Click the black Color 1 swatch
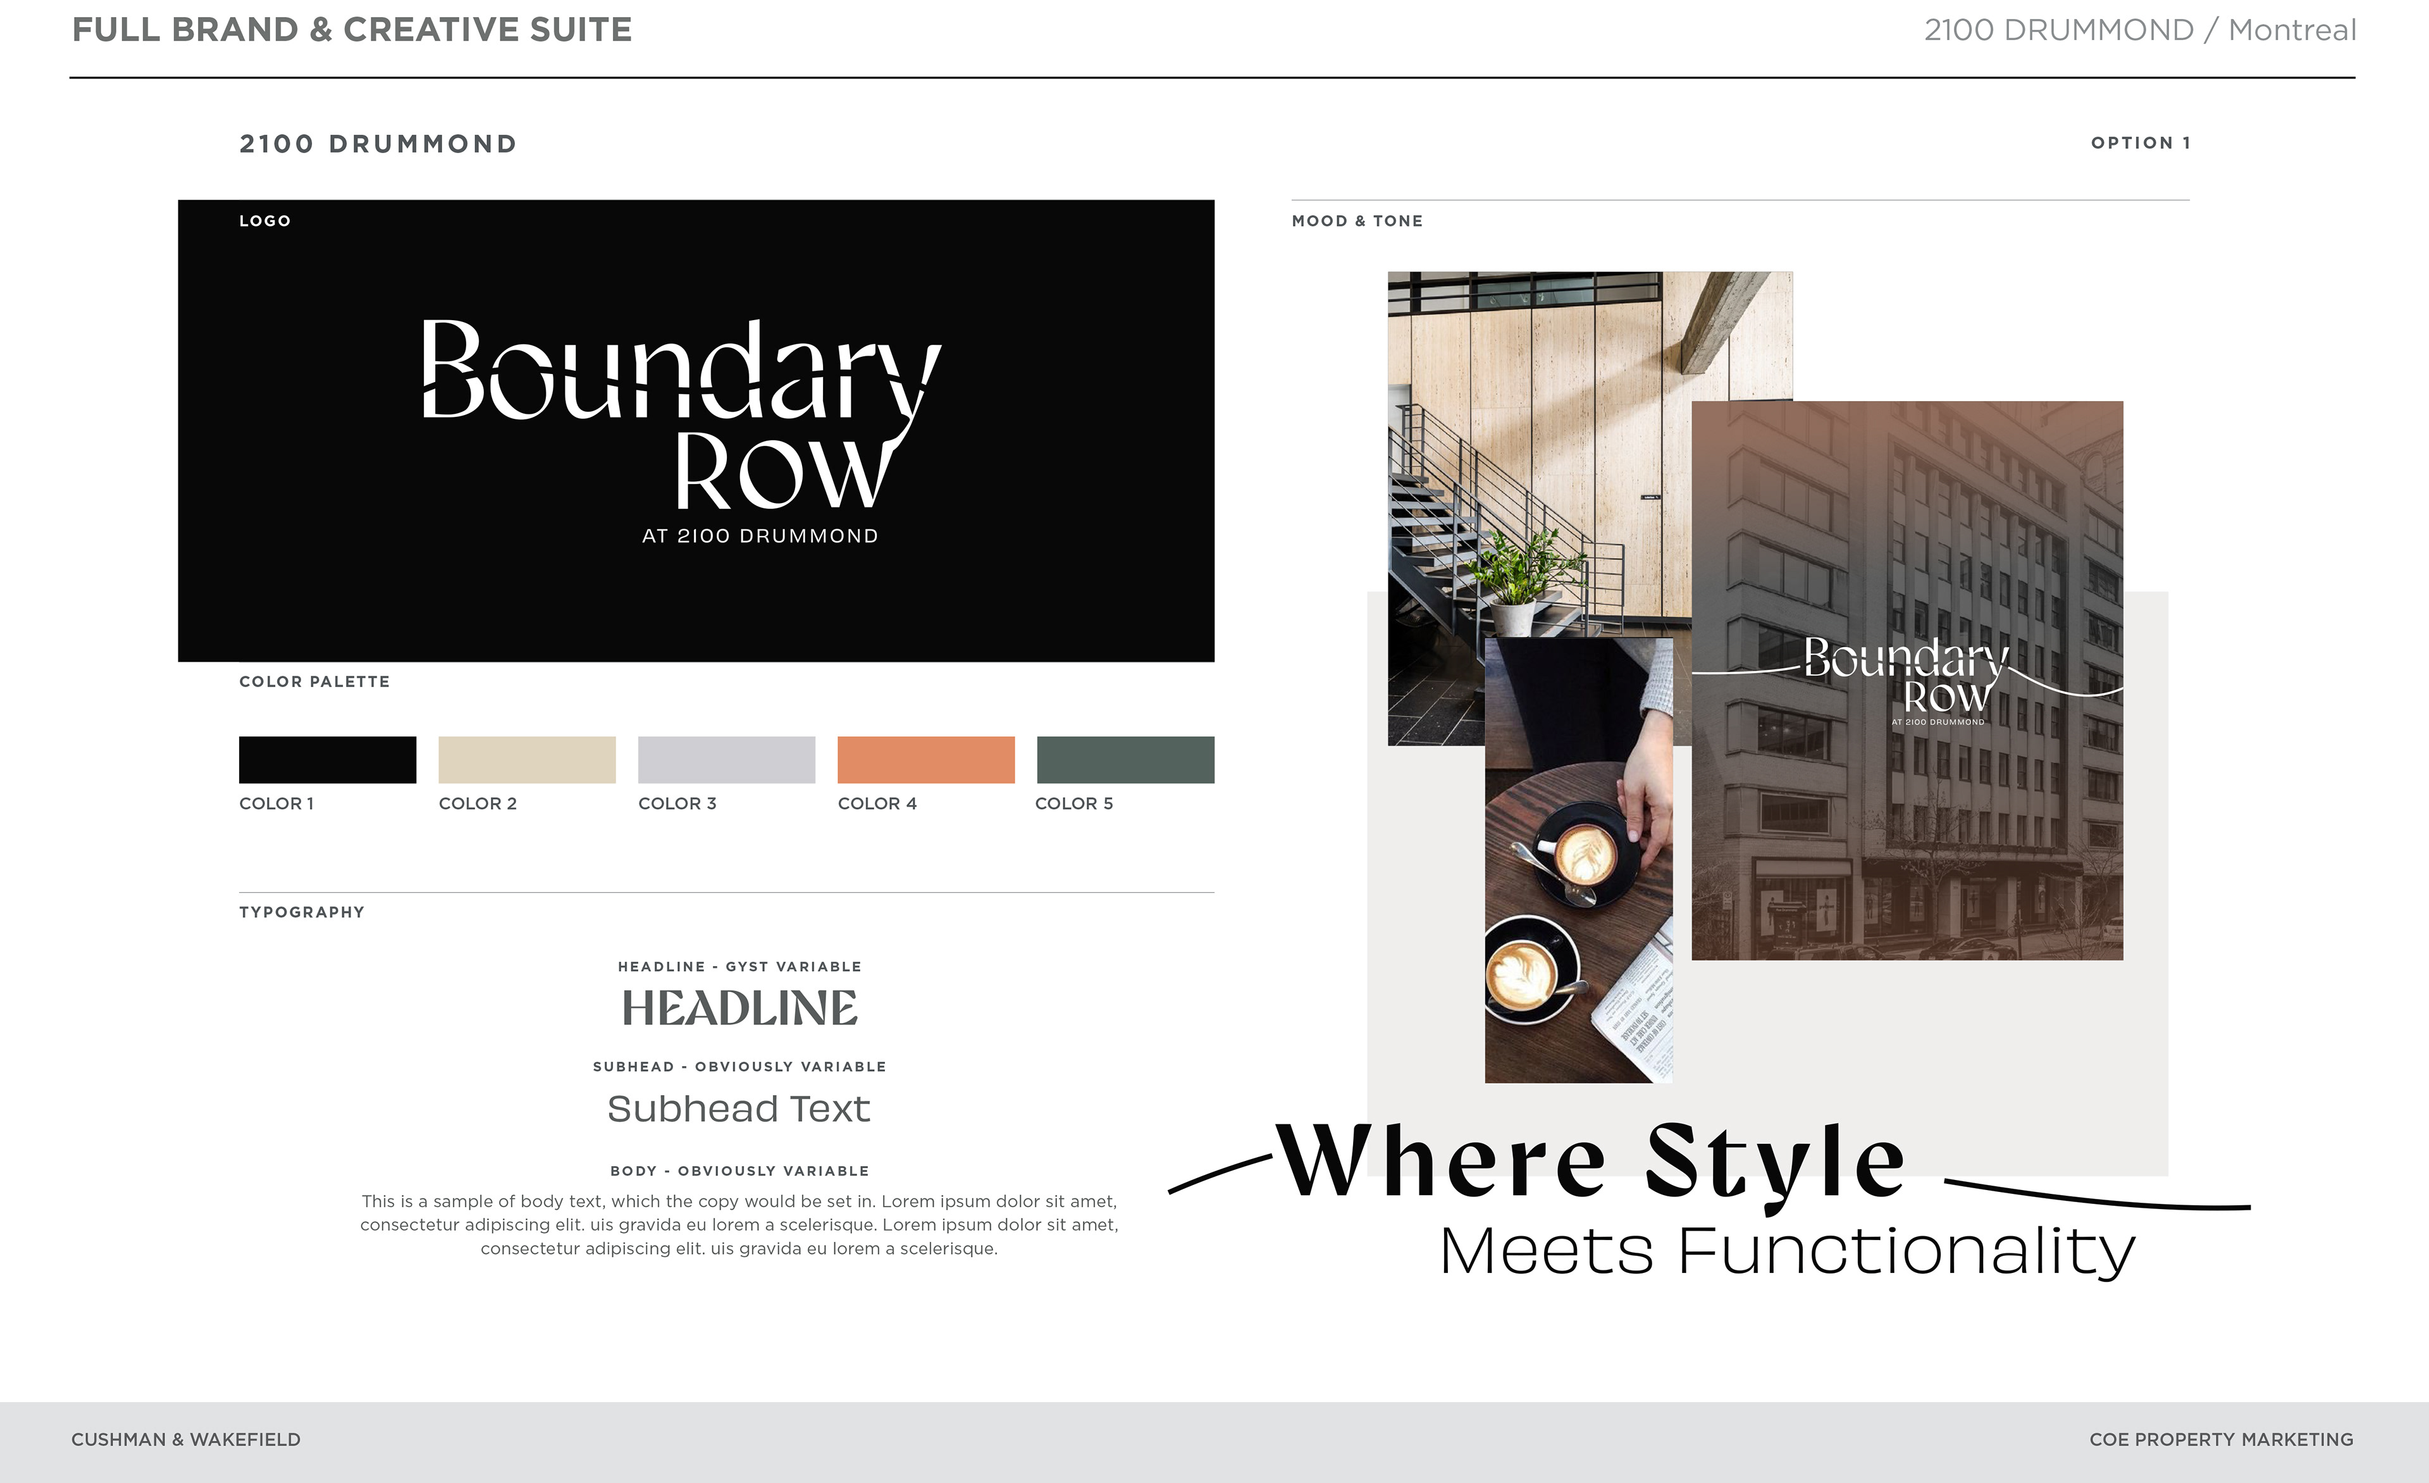This screenshot has width=2429, height=1483. coord(327,759)
